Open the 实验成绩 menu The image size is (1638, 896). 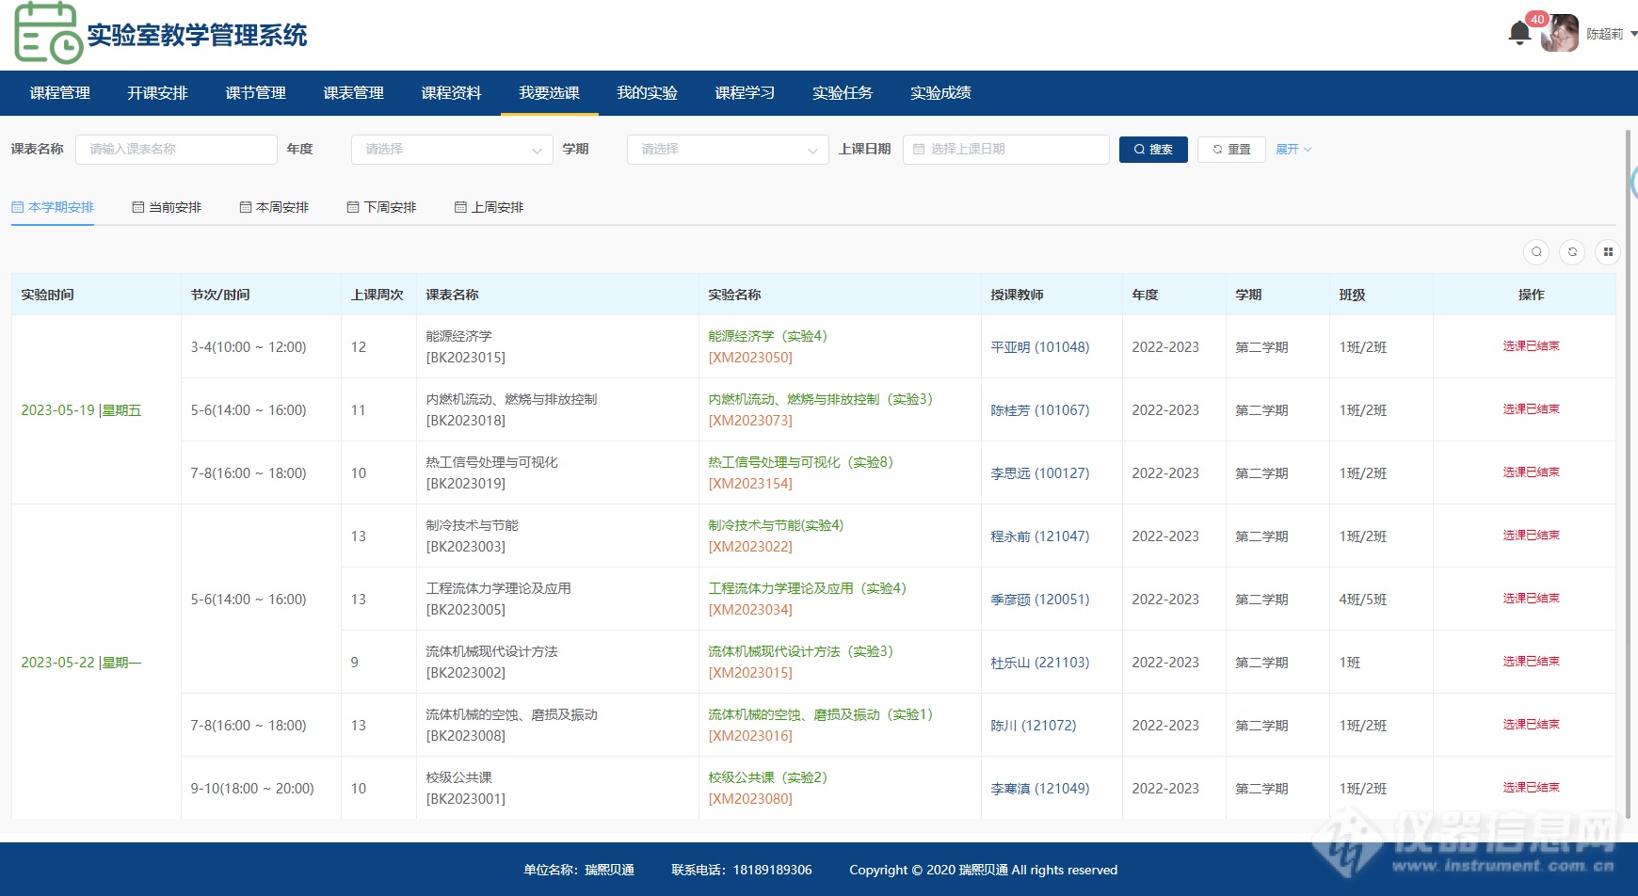coord(940,93)
